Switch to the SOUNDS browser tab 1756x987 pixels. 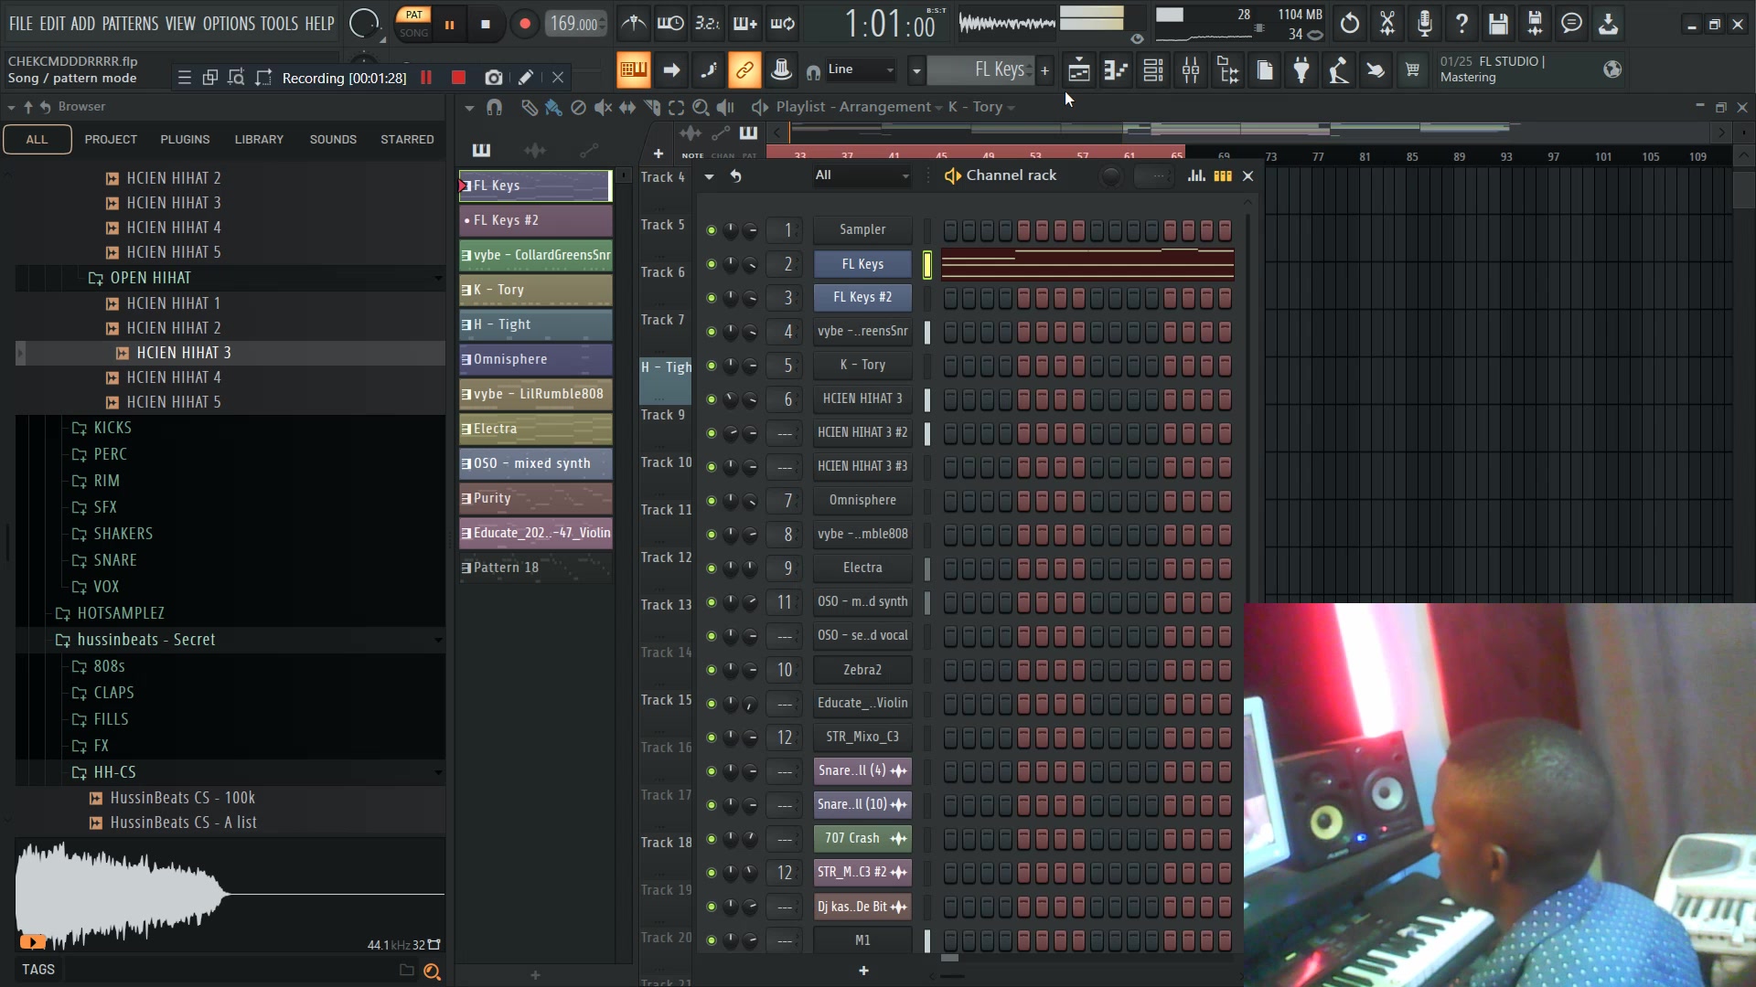pyautogui.click(x=333, y=140)
